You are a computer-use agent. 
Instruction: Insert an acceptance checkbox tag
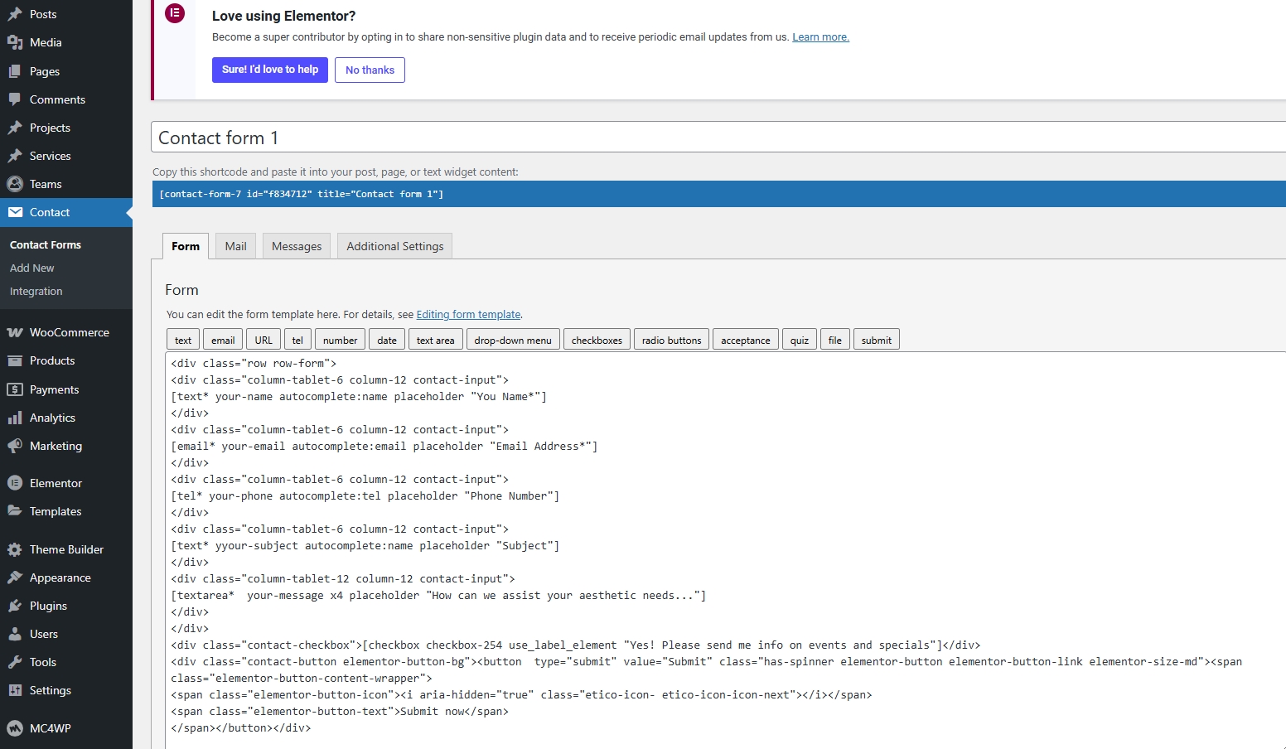(x=745, y=340)
